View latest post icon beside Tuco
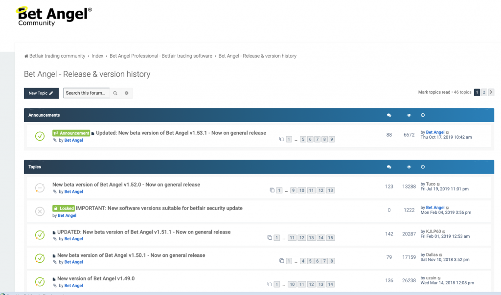 tap(438, 184)
